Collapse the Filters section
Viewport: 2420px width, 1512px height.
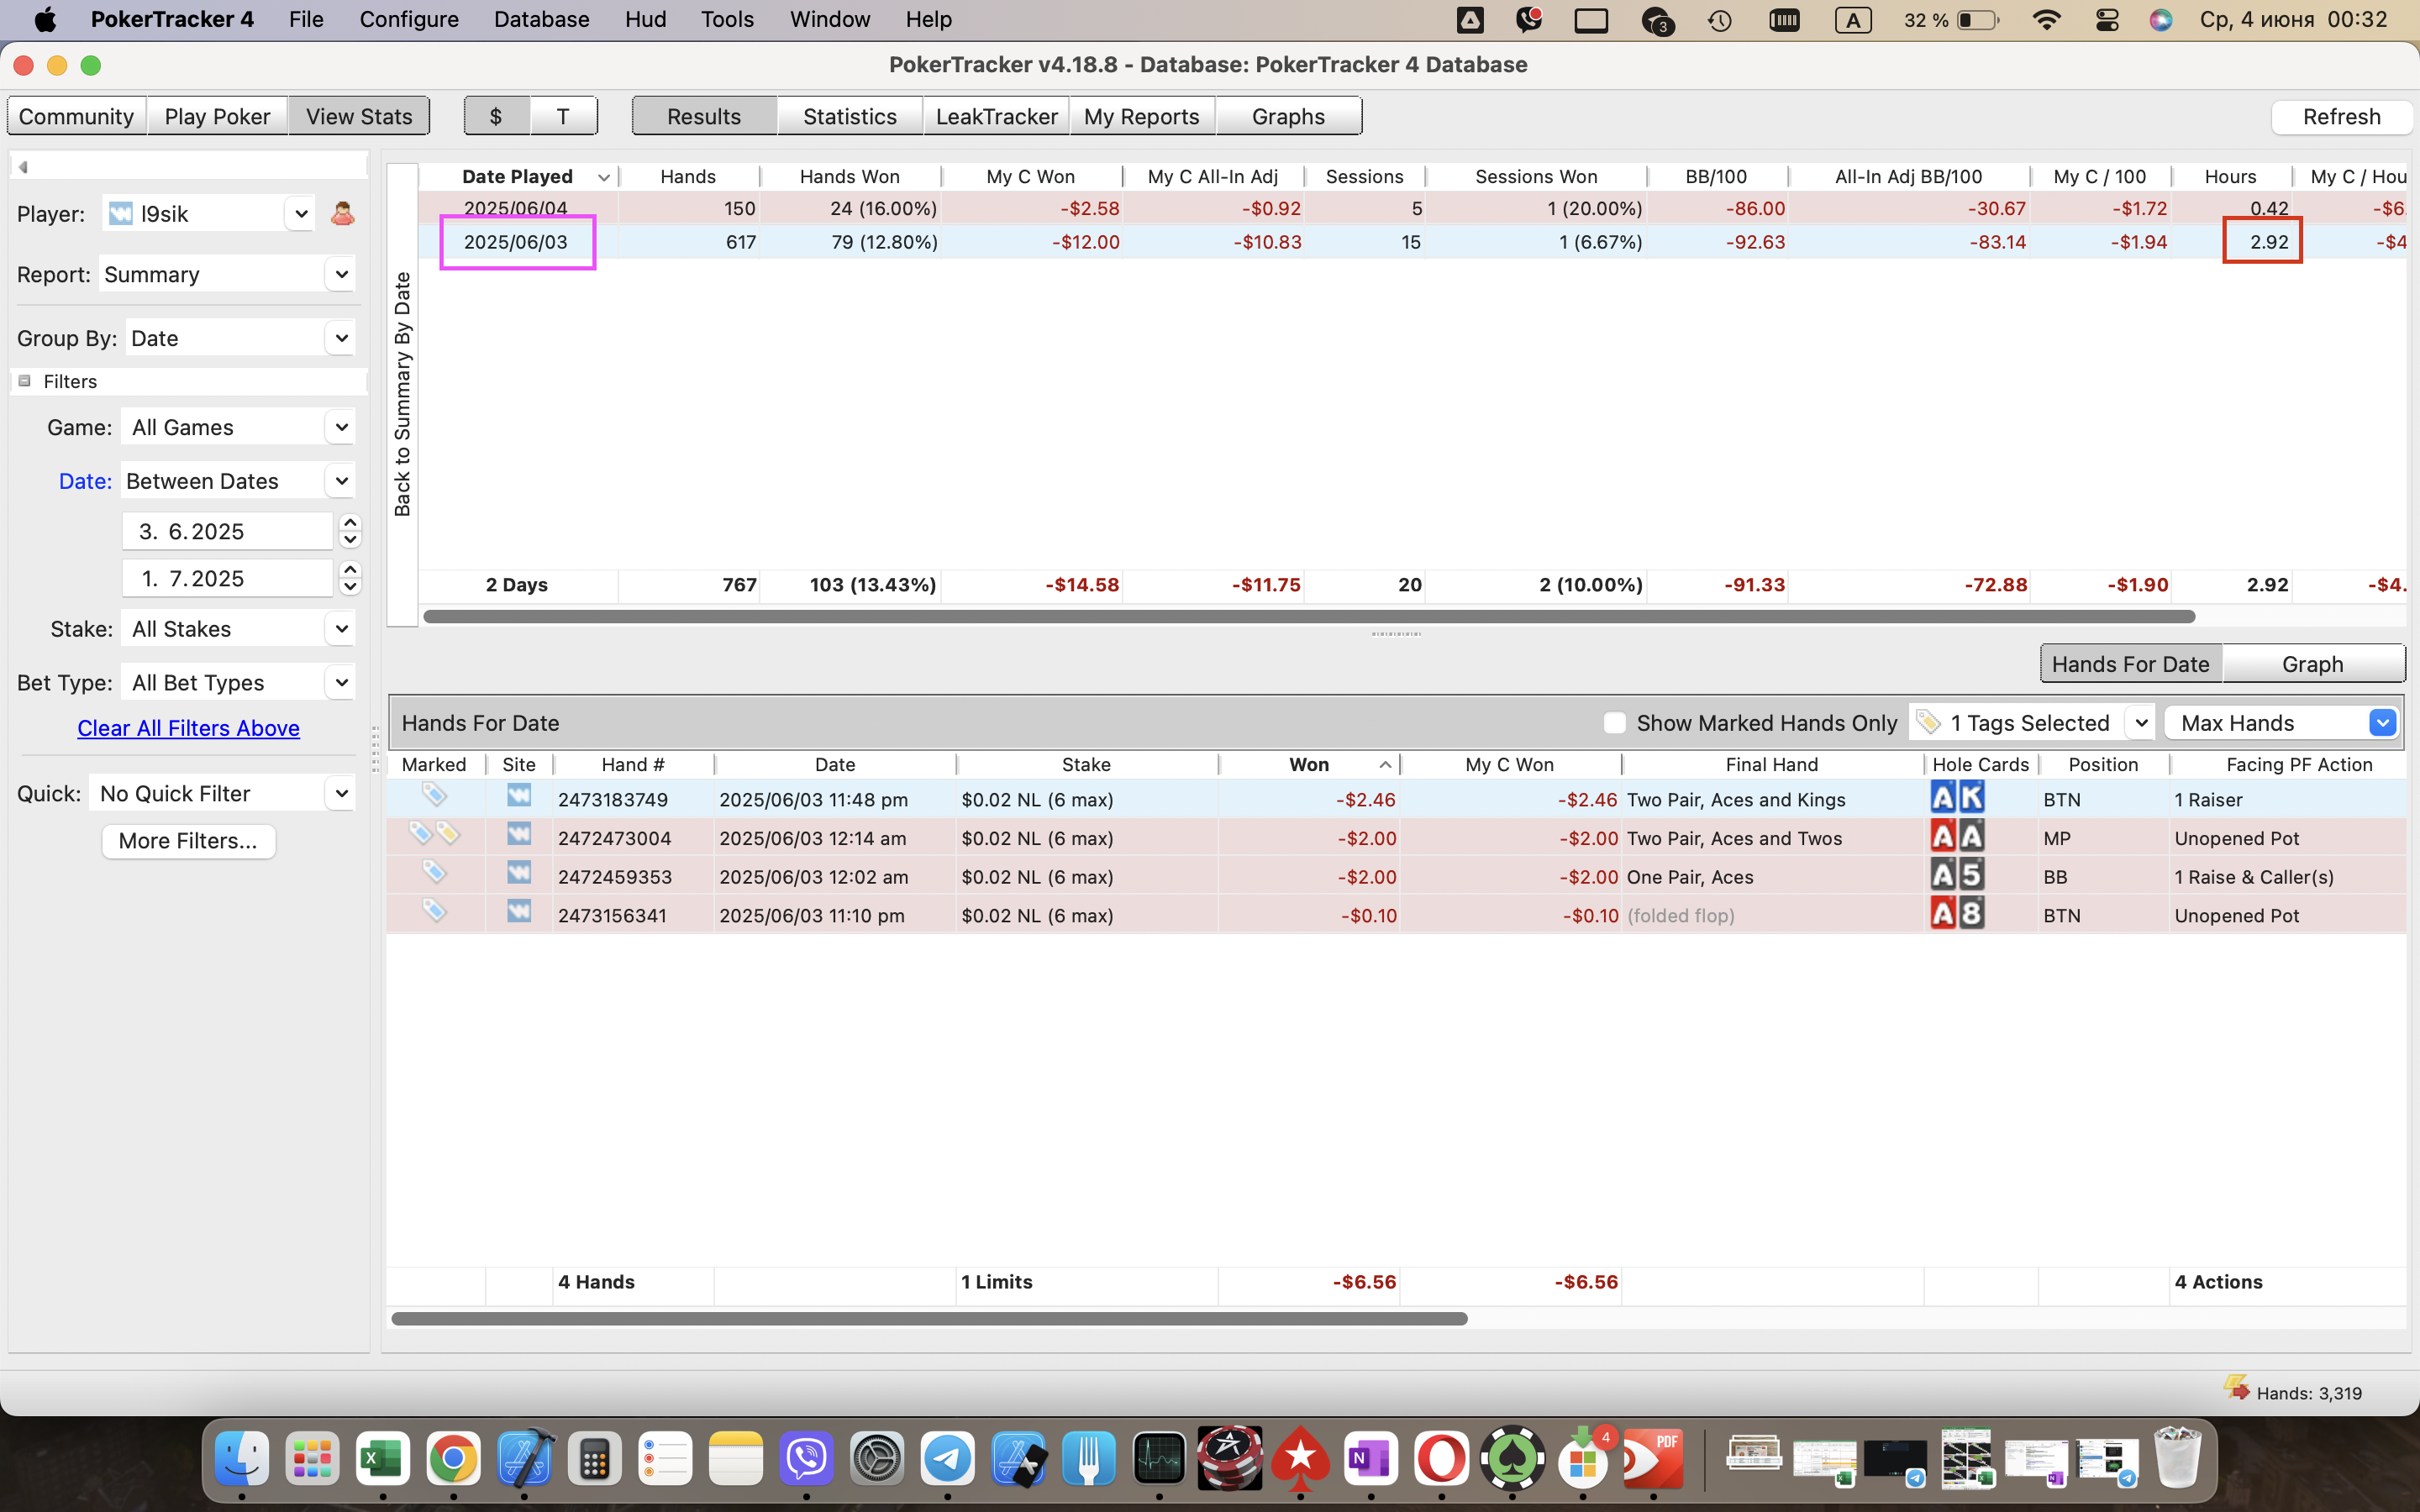click(25, 381)
